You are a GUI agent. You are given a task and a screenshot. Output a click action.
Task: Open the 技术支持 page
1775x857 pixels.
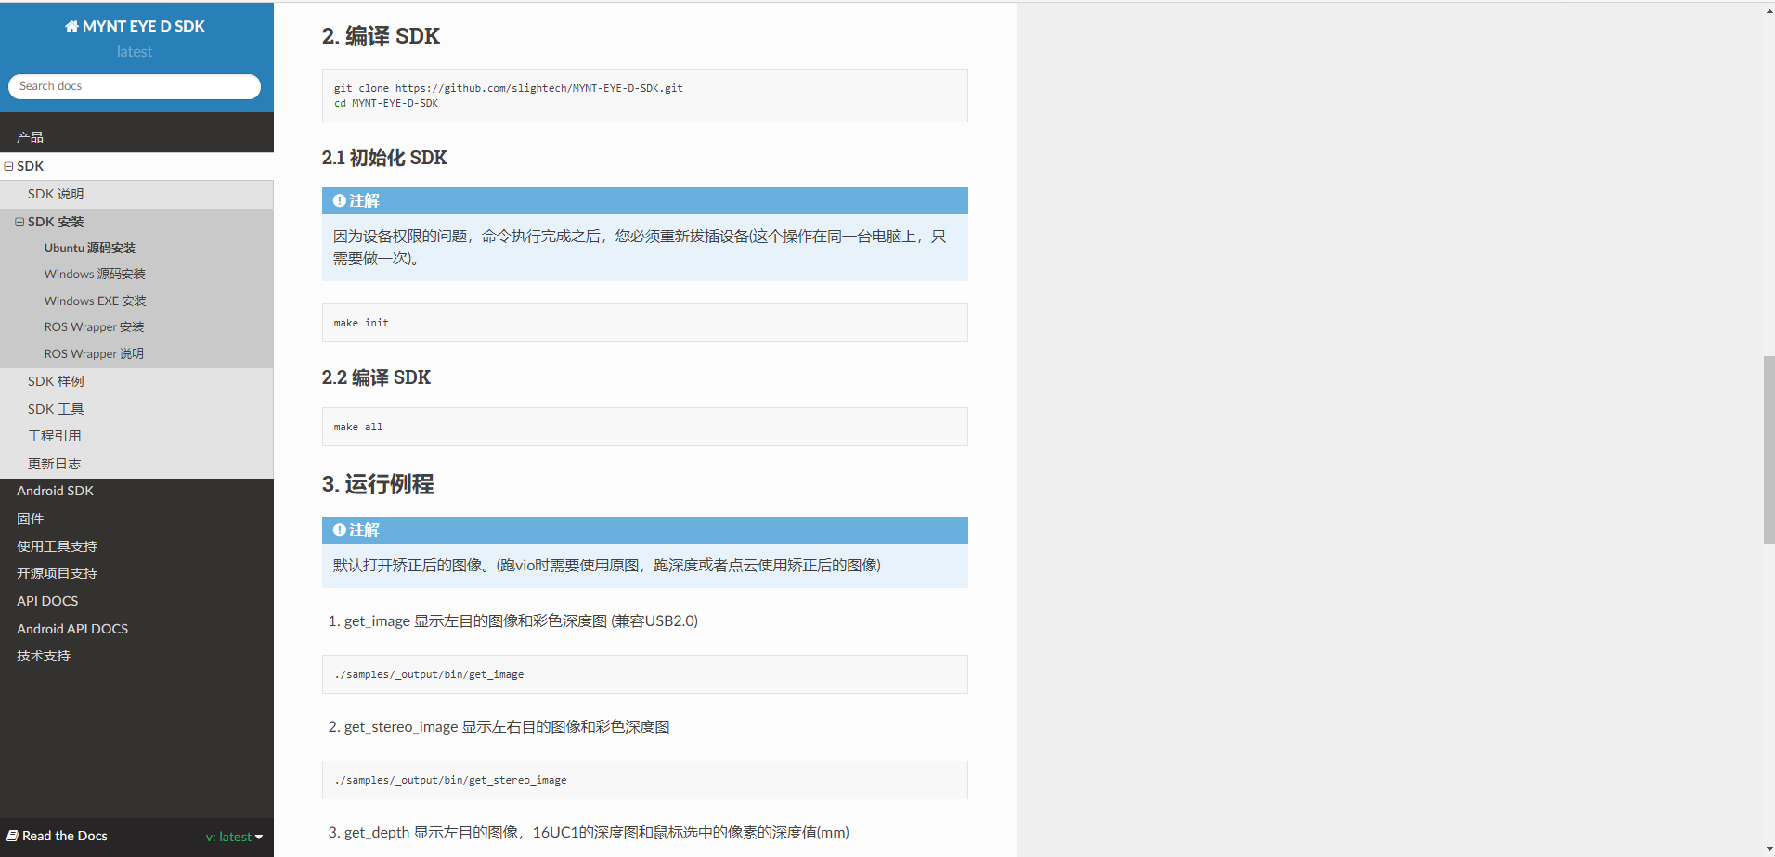click(x=43, y=656)
